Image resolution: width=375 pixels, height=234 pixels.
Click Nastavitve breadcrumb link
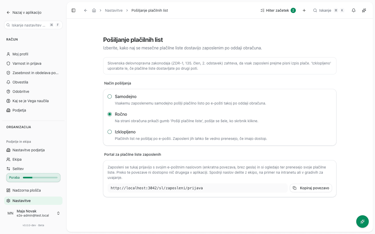tap(114, 10)
